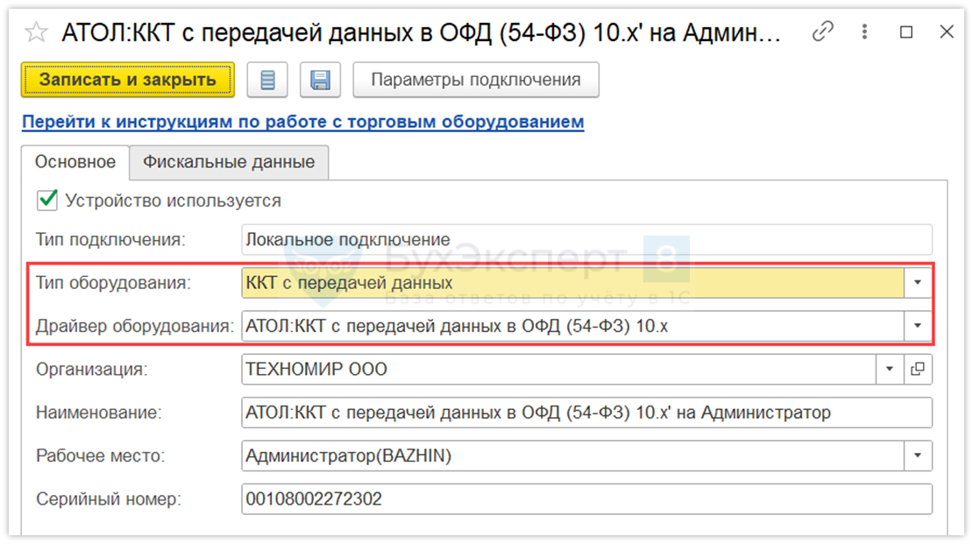Switch to the 'Фискальные данные' tab
This screenshot has width=973, height=544.
(x=229, y=162)
